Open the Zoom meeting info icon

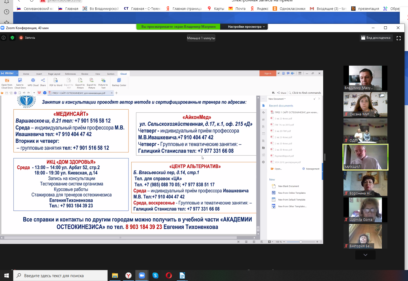(4, 38)
